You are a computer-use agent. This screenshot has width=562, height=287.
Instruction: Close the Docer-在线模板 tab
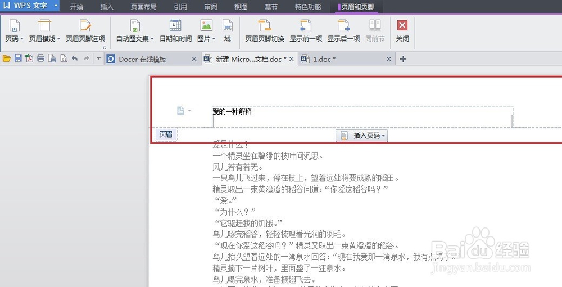tap(194, 59)
